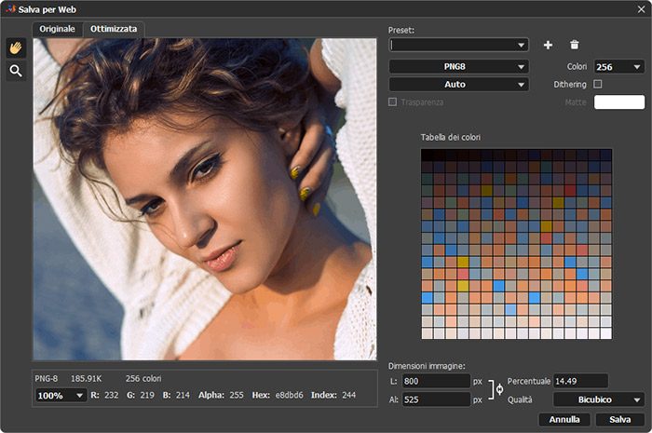Open the 100% zoom level dropdown
Screen dimensions: 652x433
pos(61,396)
